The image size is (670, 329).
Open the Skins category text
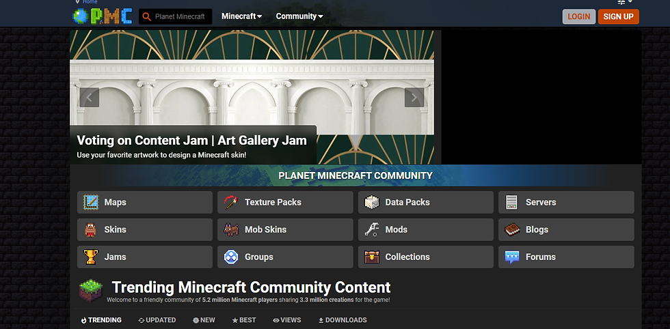click(115, 229)
